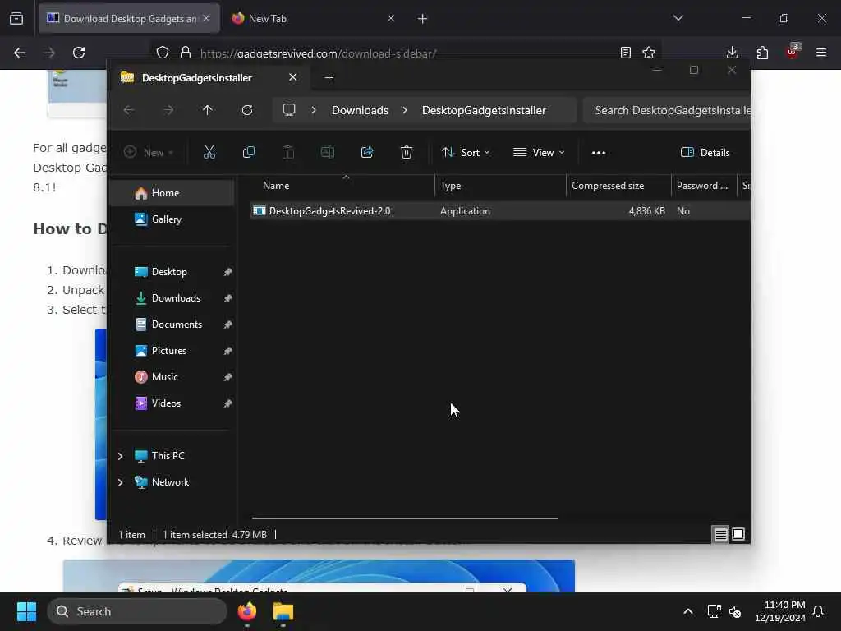Switch to details list view in status bar
Screen dimensions: 841x631
[x=720, y=534]
